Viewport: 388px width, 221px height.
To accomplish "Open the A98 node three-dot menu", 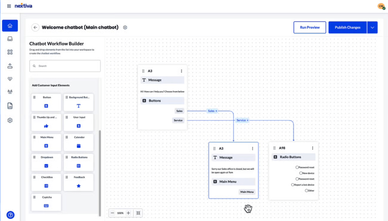I will [x=313, y=148].
